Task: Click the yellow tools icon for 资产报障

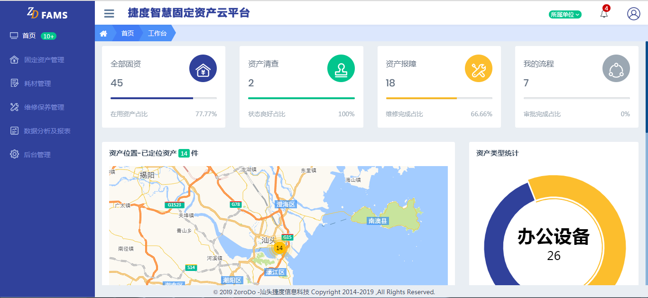Action: [x=478, y=68]
